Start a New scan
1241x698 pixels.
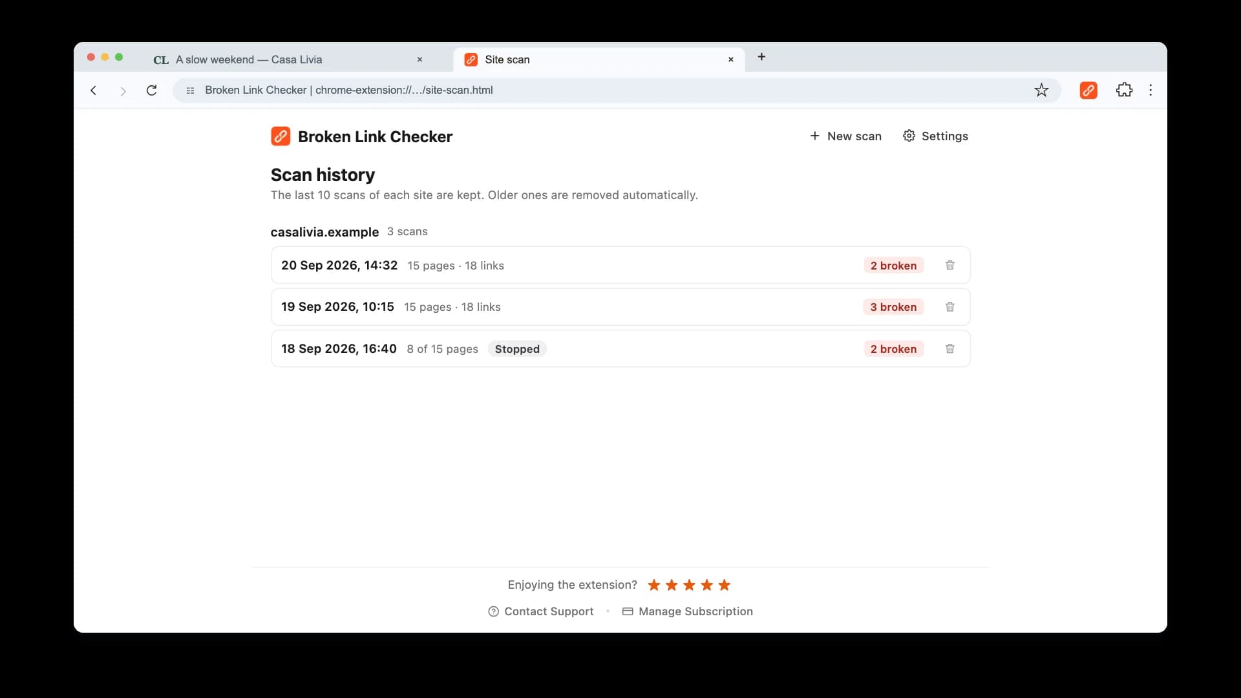click(845, 136)
